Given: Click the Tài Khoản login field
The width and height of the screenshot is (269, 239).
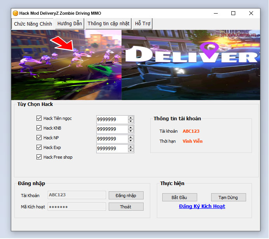Looking at the screenshot, I should click(77, 195).
